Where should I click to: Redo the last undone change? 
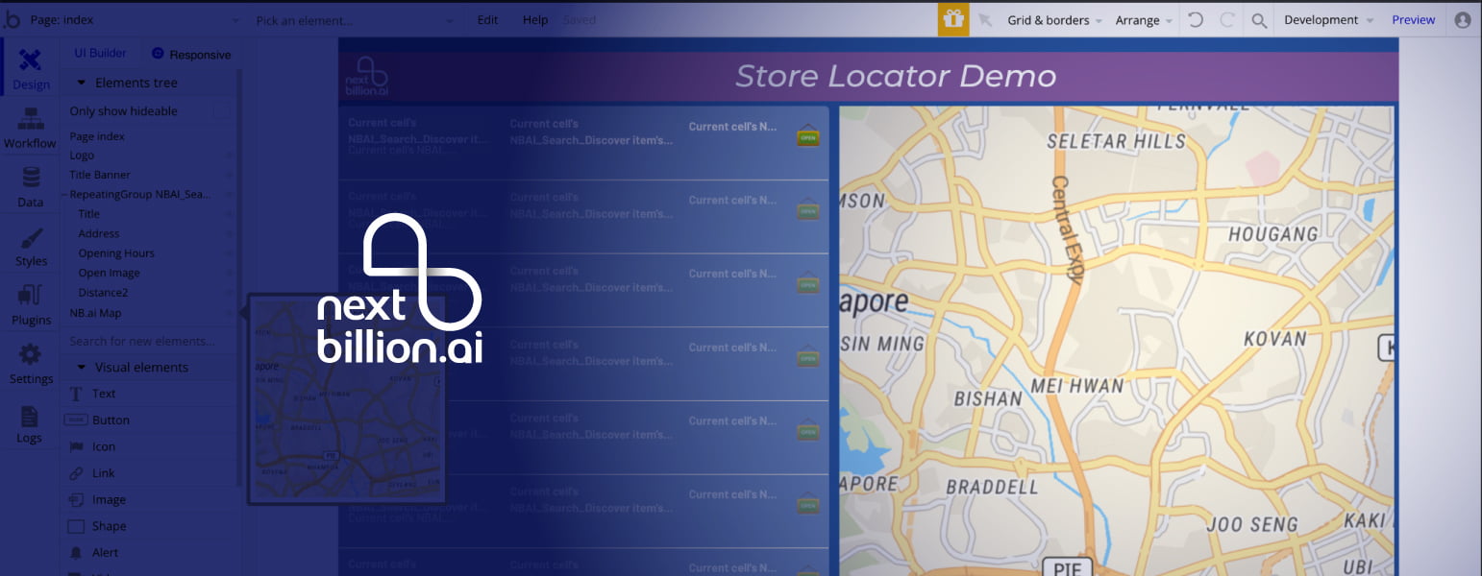tap(1227, 20)
